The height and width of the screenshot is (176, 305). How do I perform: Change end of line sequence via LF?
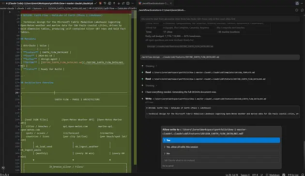click(x=261, y=175)
